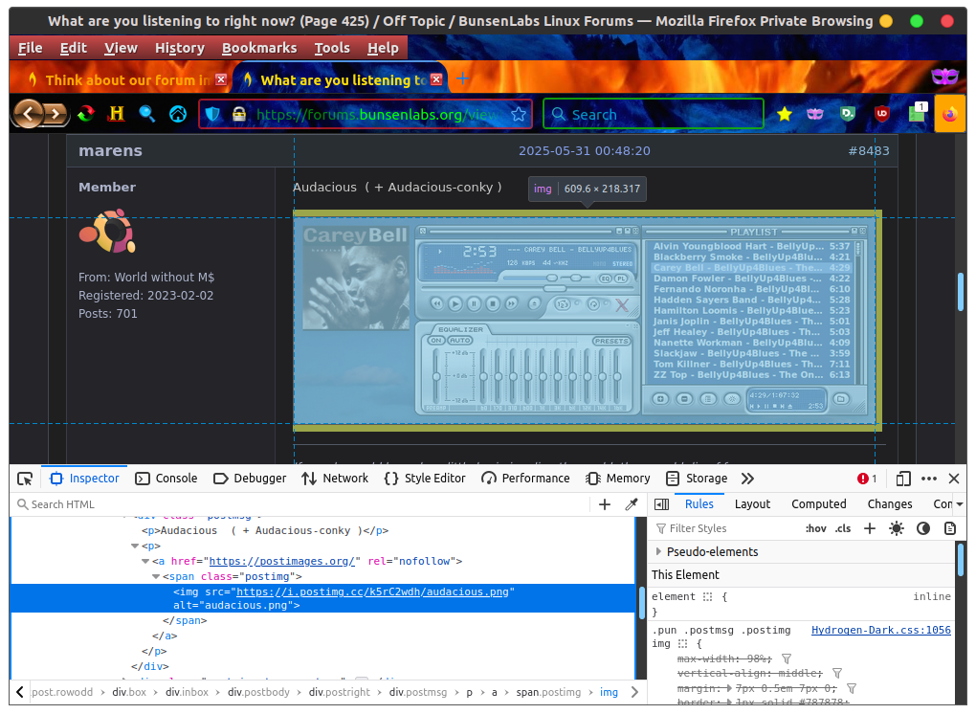Toggle the three-pane inspector sidebar icon
This screenshot has height=714, width=976.
point(661,504)
